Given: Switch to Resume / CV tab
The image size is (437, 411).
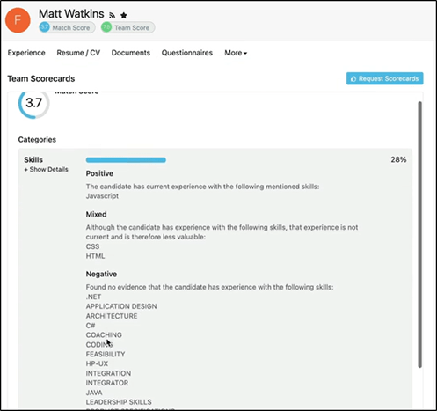Looking at the screenshot, I should coord(78,53).
